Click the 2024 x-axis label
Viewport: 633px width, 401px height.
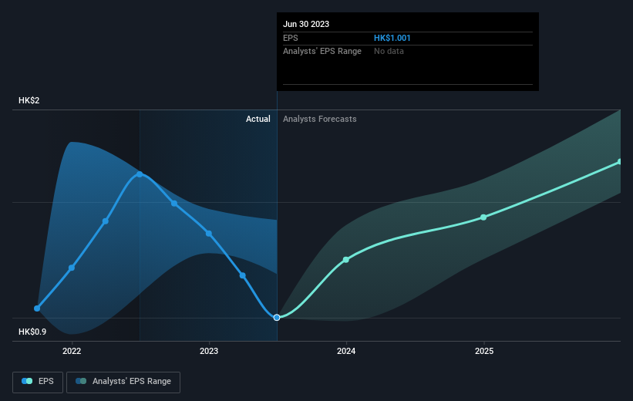346,351
